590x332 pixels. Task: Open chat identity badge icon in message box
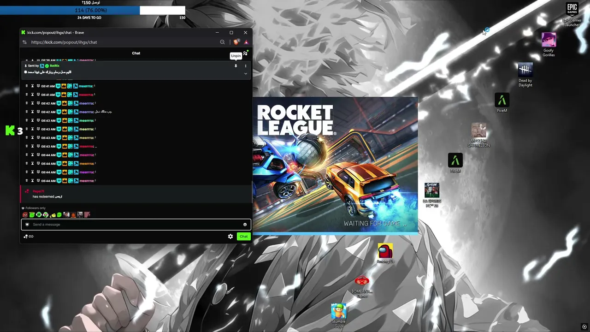coord(27,225)
